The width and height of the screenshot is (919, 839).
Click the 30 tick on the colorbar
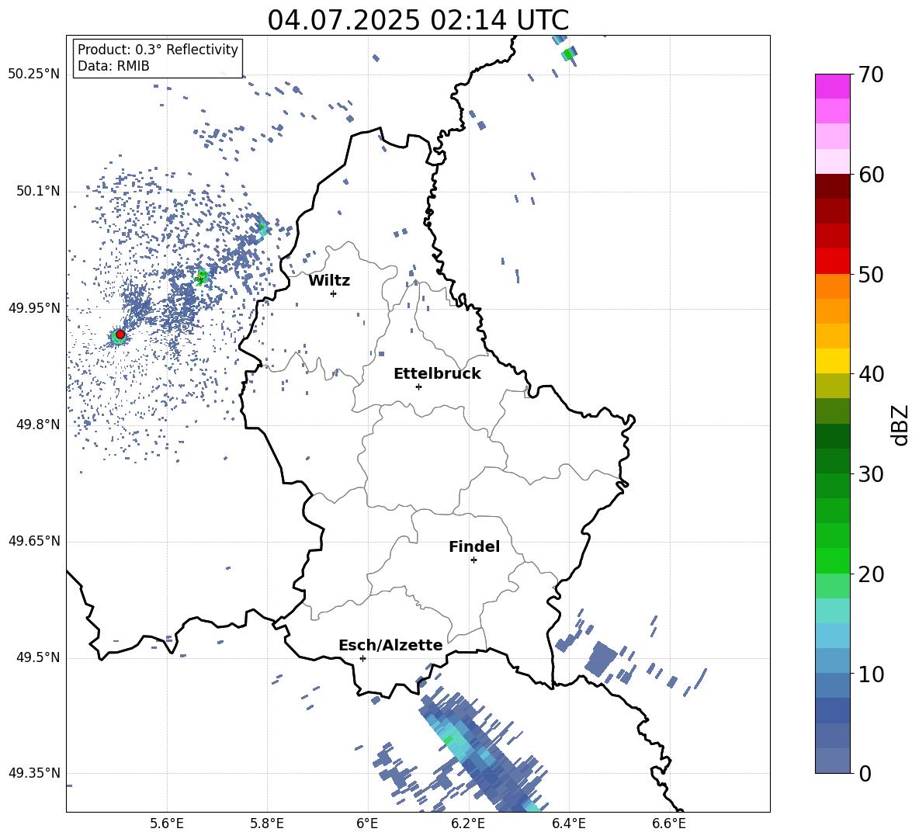[871, 474]
